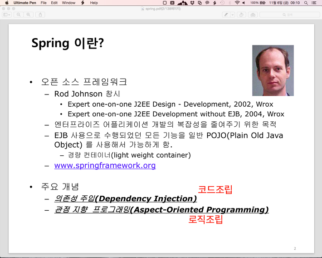Screen dimensions: 322x258
Task: Open the File menu
Action: pyautogui.click(x=44, y=3)
